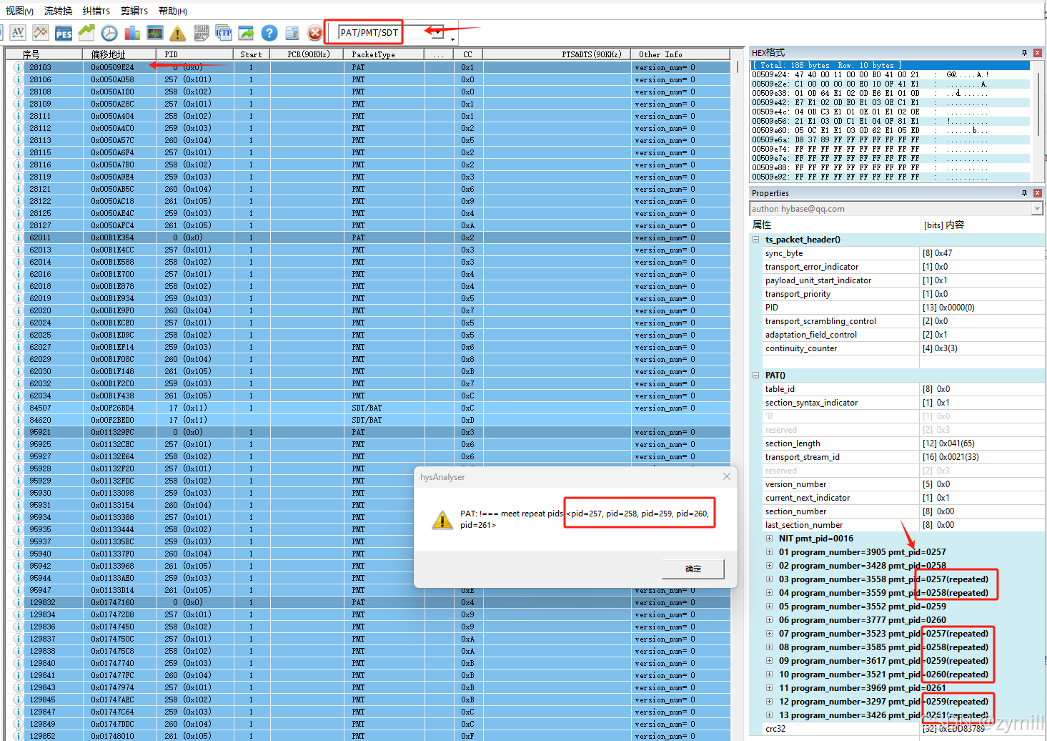Image resolution: width=1047 pixels, height=741 pixels.
Task: Expand the NIT pmt_pid=0016 node
Action: [x=770, y=539]
